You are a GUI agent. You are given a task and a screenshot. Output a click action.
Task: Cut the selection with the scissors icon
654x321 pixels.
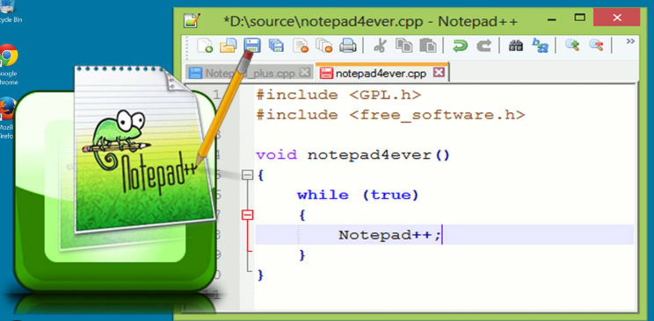(380, 45)
